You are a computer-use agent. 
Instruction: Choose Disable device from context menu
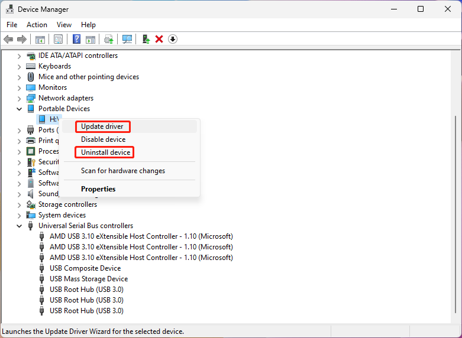tap(130, 139)
